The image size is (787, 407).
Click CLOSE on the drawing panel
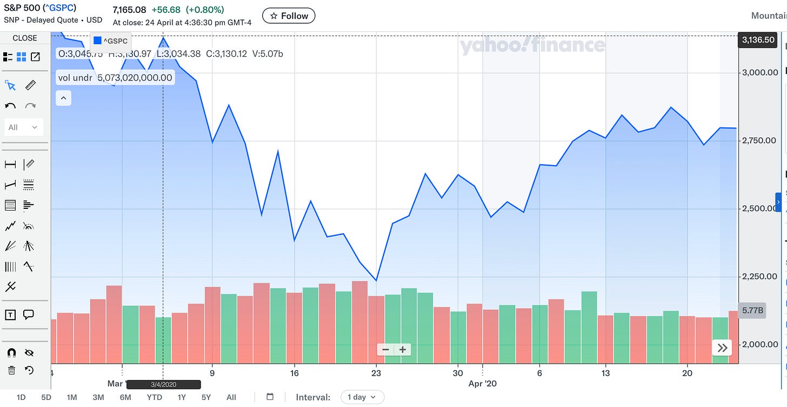pos(25,38)
